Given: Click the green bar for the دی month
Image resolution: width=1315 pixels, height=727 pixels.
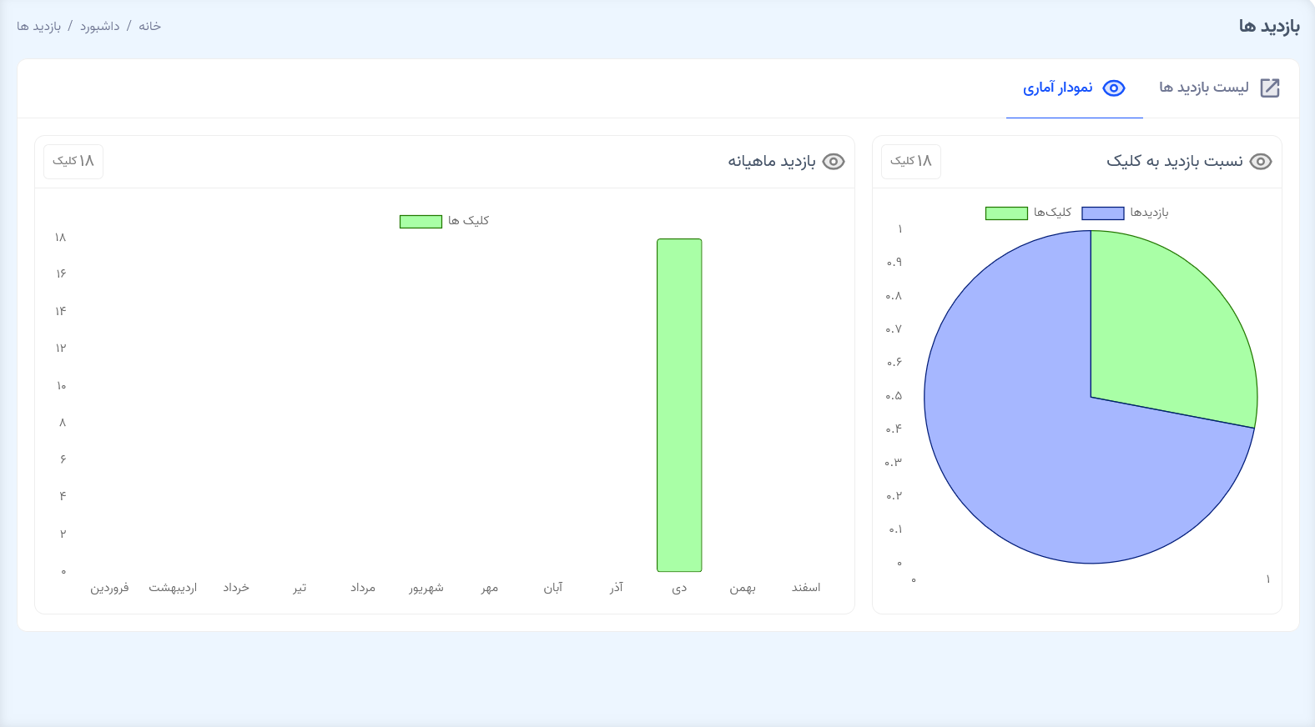Looking at the screenshot, I should (679, 404).
